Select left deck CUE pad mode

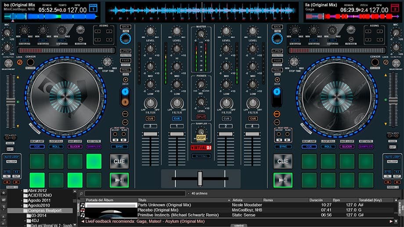point(37,146)
